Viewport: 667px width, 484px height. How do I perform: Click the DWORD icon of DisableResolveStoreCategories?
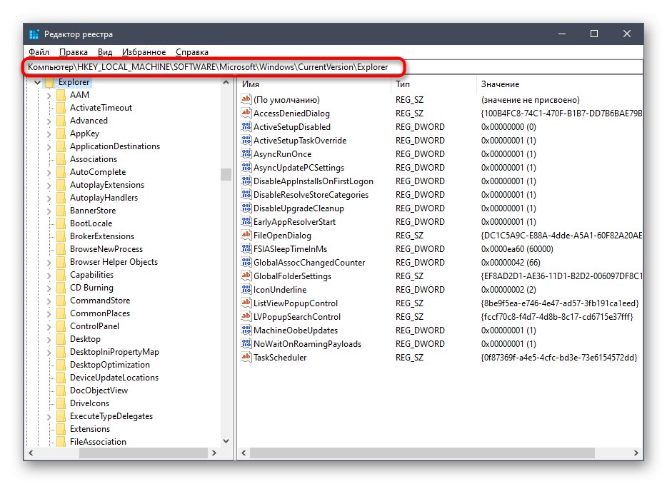point(246,195)
